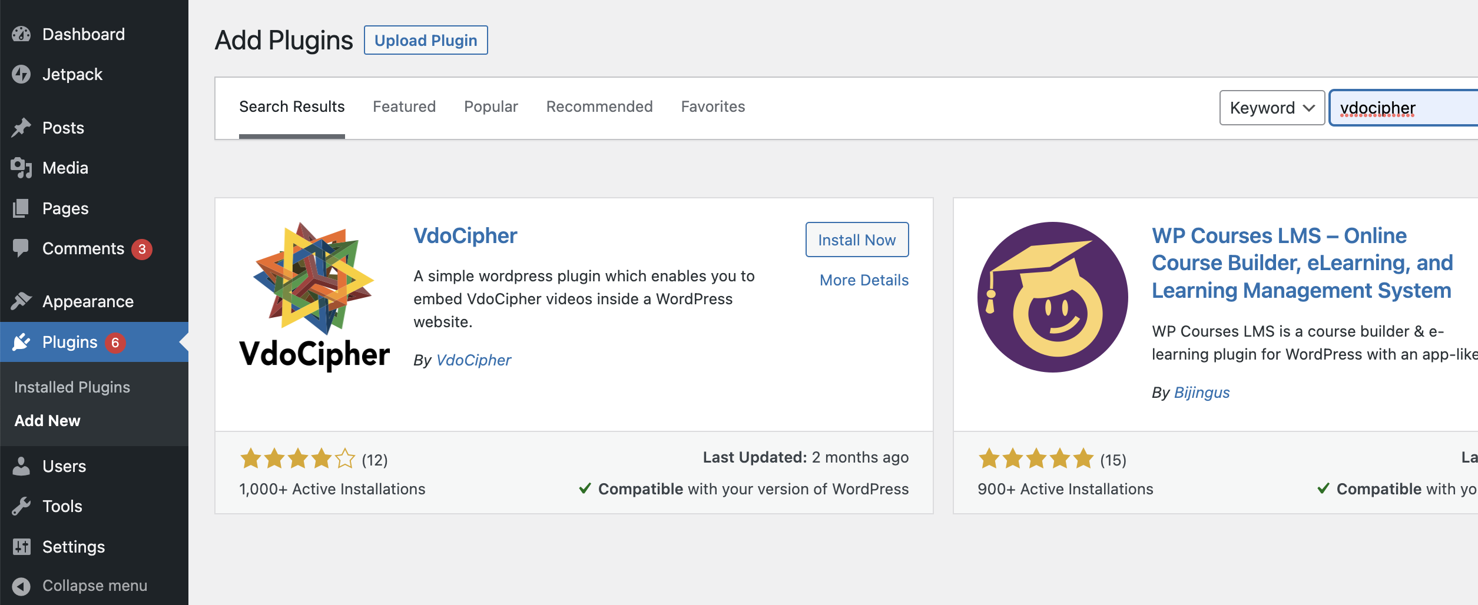Focus the plugin search field containing vdocipher
This screenshot has height=605, width=1478.
[x=1404, y=108]
